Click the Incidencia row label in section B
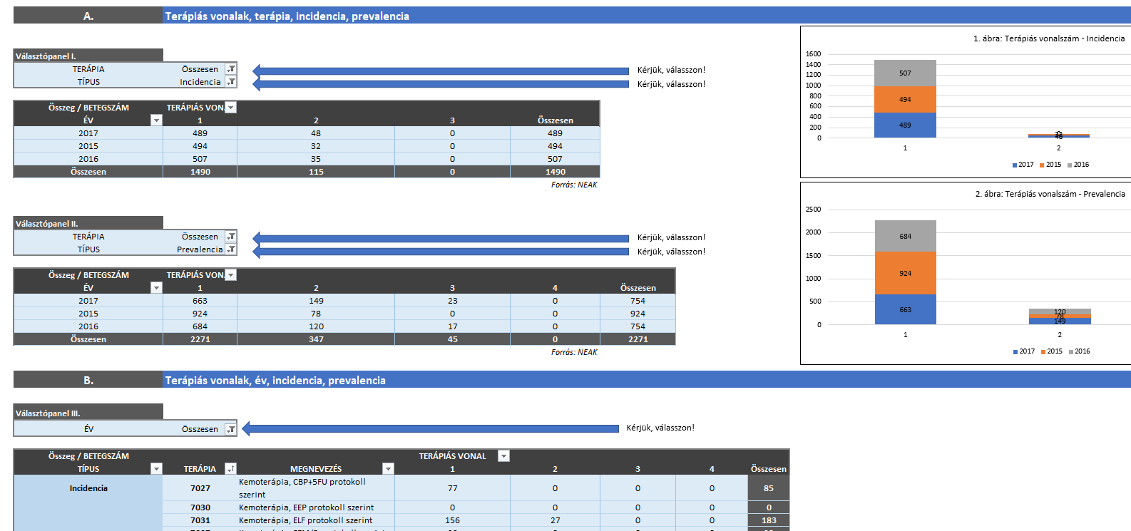The width and height of the screenshot is (1131, 531). coord(88,488)
